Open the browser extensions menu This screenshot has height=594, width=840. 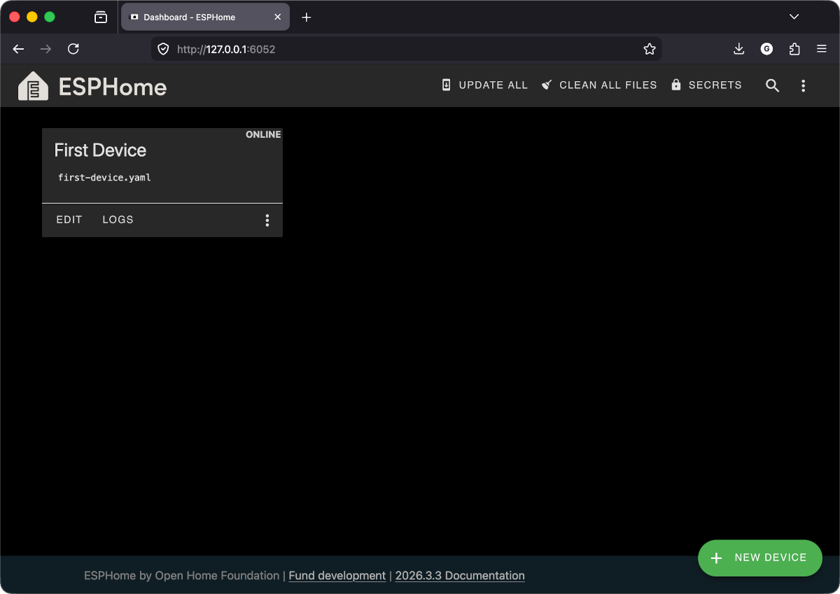[794, 49]
